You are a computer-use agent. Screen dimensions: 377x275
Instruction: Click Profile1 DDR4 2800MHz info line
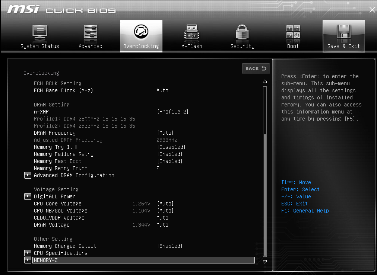[x=85, y=119]
